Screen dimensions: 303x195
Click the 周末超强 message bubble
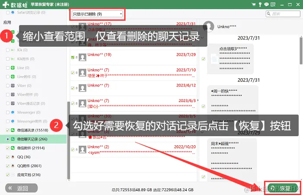pyautogui.click(x=232, y=160)
